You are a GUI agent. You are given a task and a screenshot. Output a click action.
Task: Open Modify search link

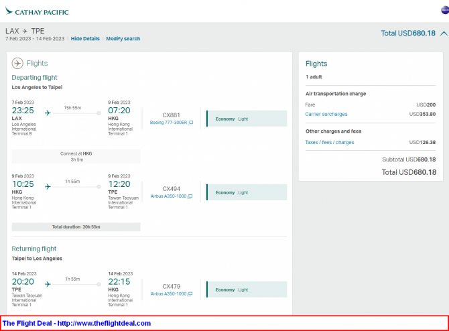(123, 39)
